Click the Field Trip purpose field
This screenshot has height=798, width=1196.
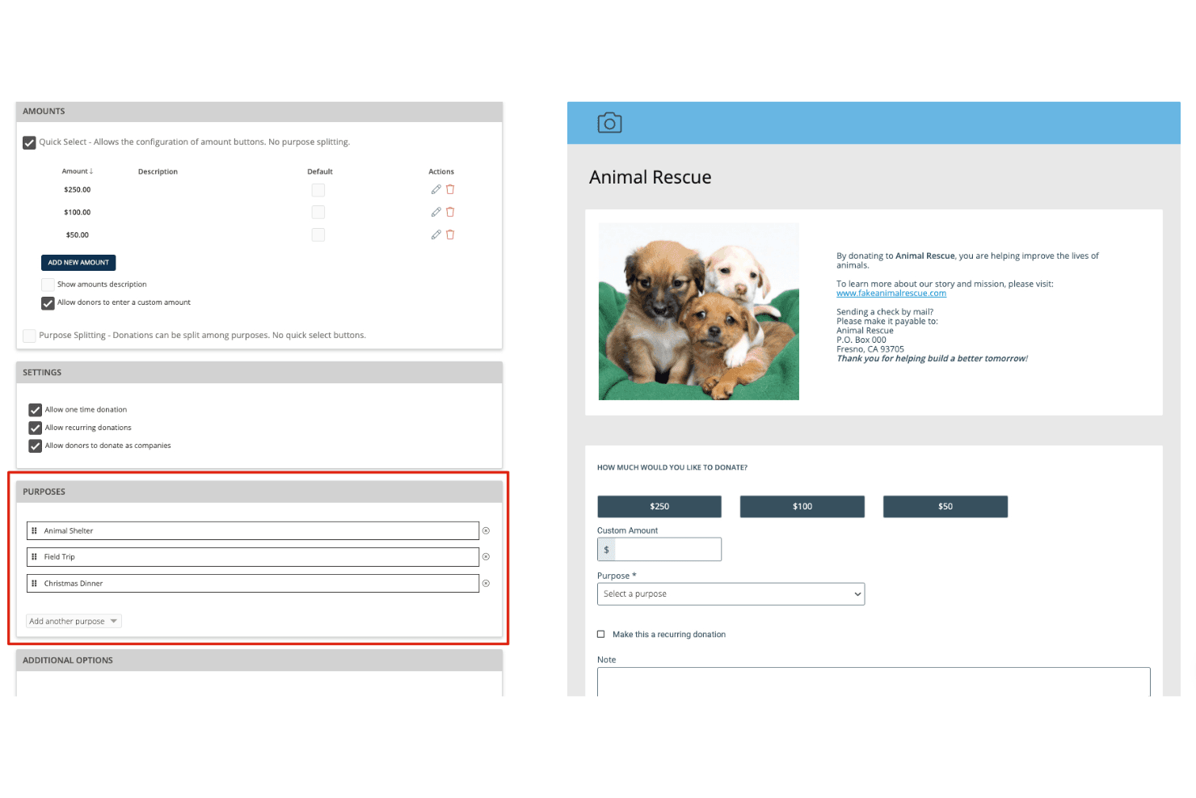(253, 557)
